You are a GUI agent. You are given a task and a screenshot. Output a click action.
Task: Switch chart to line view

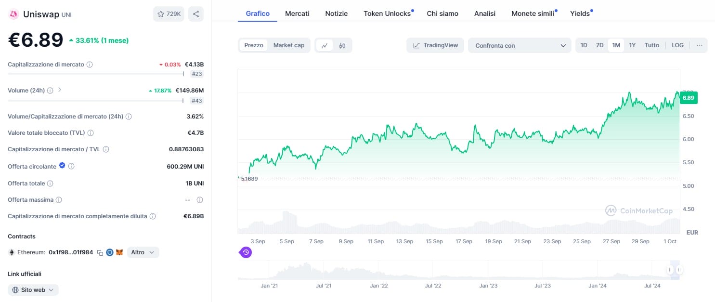(325, 45)
